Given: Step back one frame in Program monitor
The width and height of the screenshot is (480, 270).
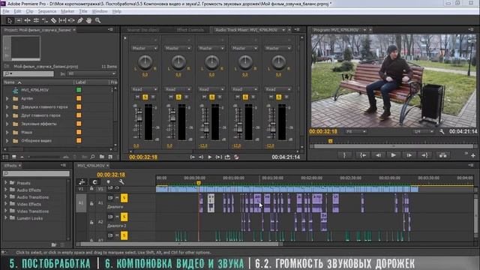Looking at the screenshot, I should 378,155.
